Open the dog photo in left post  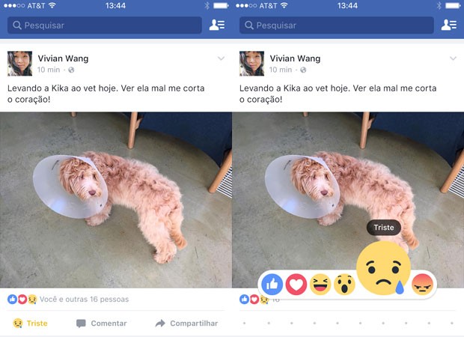pyautogui.click(x=116, y=200)
